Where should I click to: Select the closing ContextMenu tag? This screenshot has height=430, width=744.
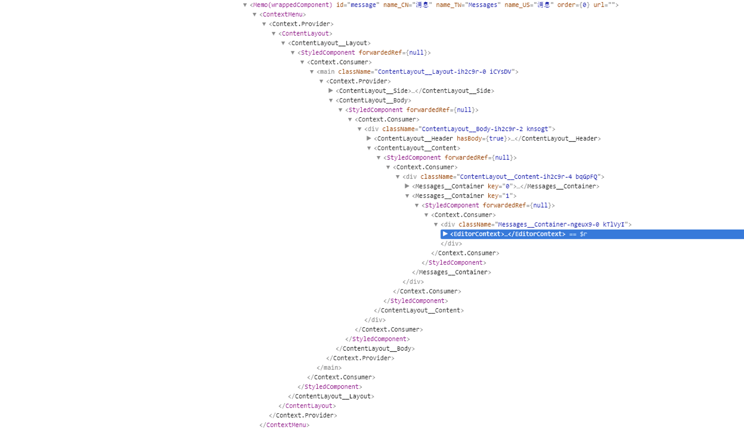click(284, 425)
